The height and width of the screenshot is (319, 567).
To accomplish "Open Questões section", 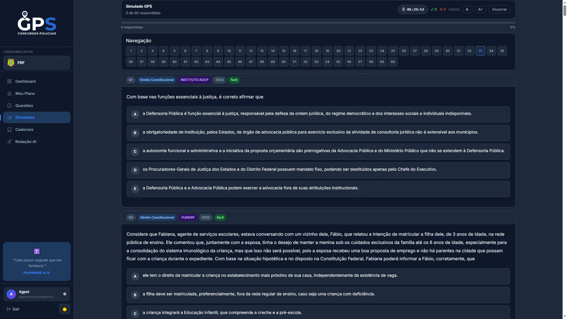I will coord(37,105).
